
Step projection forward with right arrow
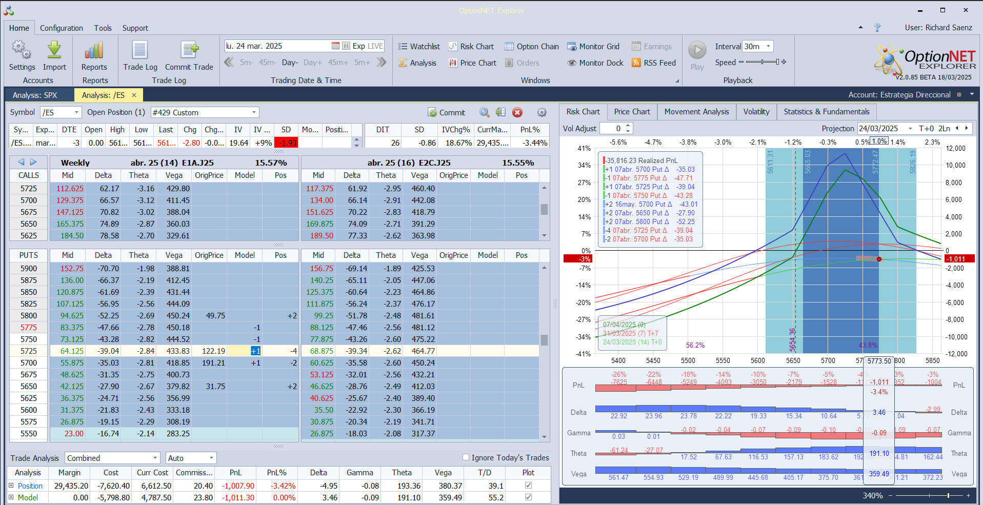coord(966,128)
